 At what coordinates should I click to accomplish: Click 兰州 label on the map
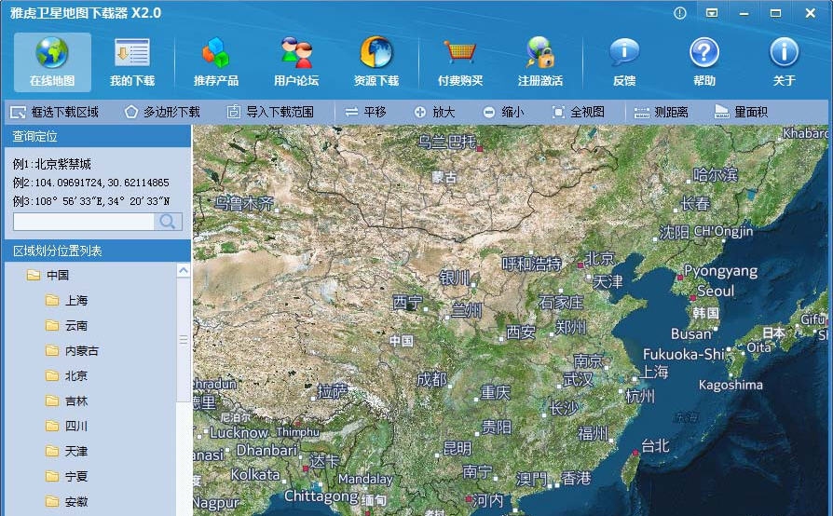467,310
